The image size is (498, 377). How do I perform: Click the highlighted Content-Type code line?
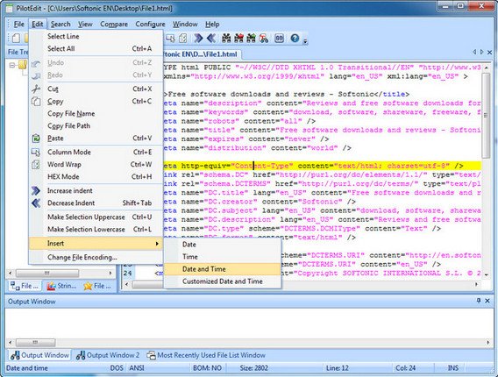coord(322,166)
